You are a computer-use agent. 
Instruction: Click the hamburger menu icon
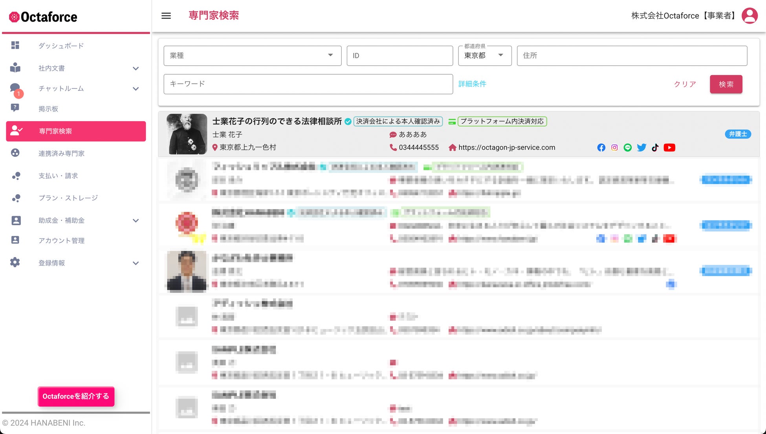(x=166, y=16)
